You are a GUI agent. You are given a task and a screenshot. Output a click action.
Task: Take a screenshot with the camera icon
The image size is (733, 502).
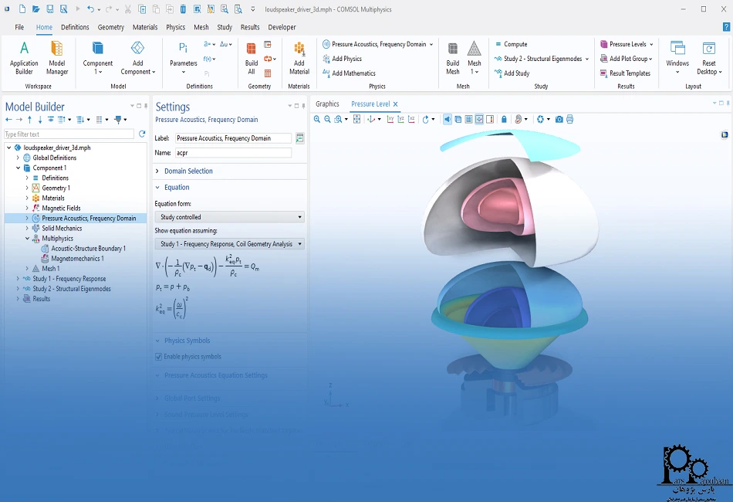[x=559, y=119]
